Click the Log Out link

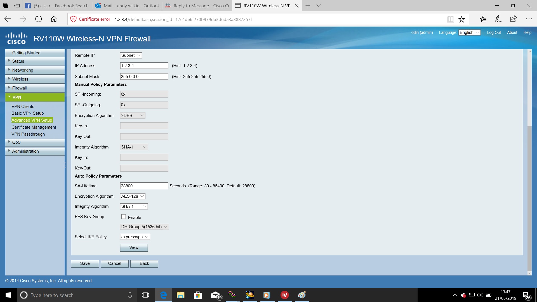[x=494, y=32]
